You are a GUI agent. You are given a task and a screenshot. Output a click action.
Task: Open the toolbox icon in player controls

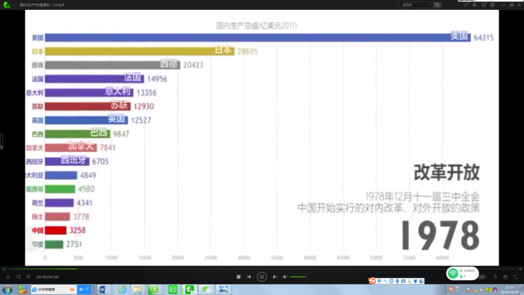(x=505, y=277)
